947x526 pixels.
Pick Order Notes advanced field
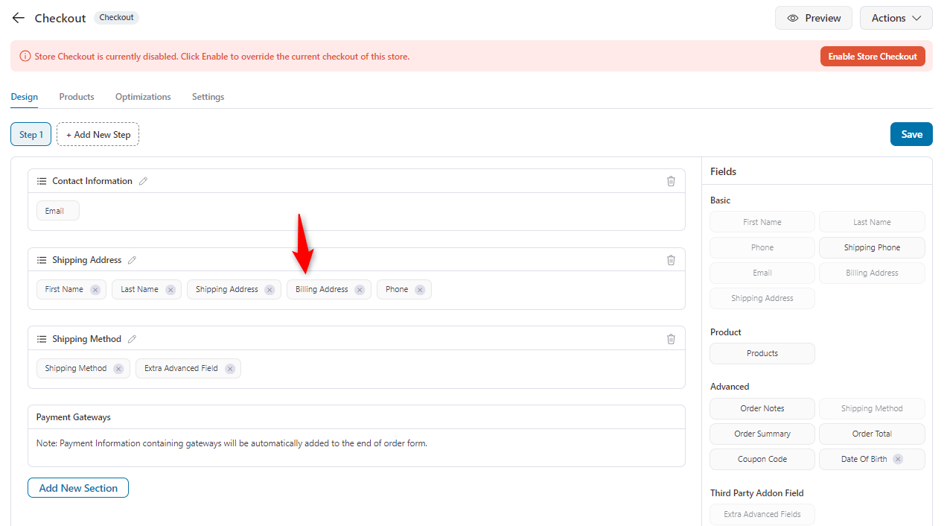[762, 408]
